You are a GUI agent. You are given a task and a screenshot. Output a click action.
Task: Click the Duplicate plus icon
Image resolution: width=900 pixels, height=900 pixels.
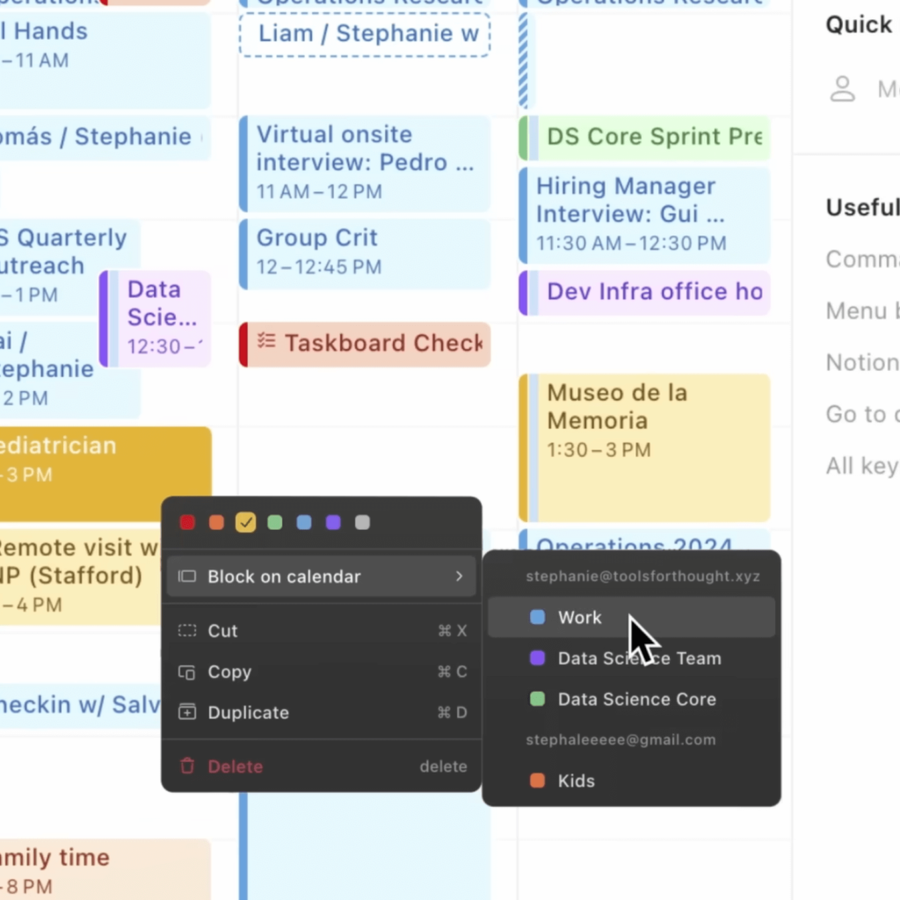[x=187, y=712]
